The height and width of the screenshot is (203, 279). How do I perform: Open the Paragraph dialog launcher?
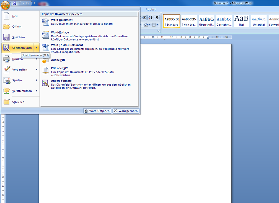(x=158, y=31)
